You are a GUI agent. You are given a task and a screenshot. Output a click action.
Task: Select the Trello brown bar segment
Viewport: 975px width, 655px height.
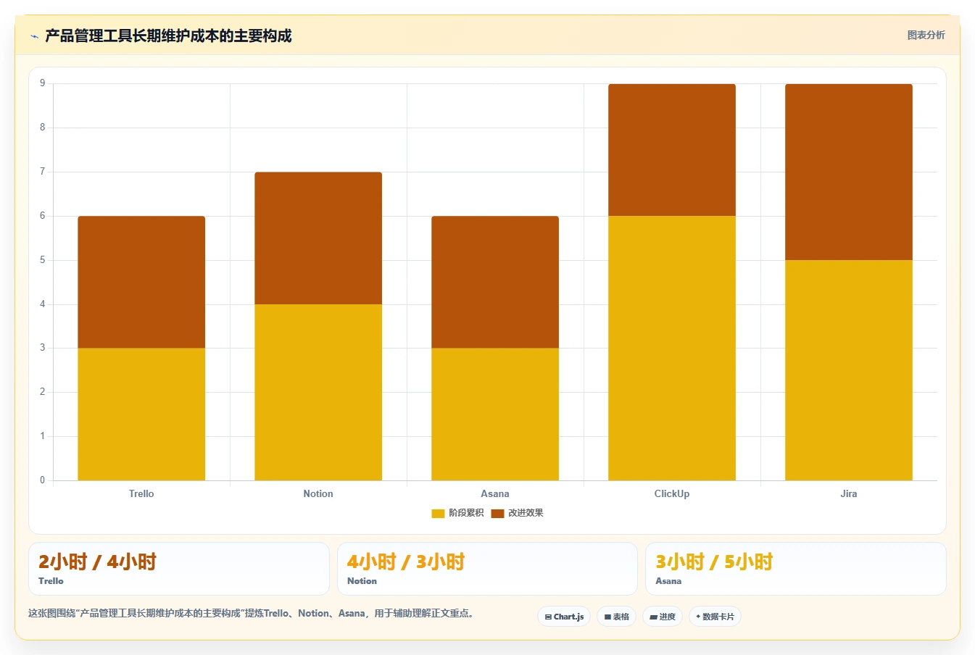141,282
